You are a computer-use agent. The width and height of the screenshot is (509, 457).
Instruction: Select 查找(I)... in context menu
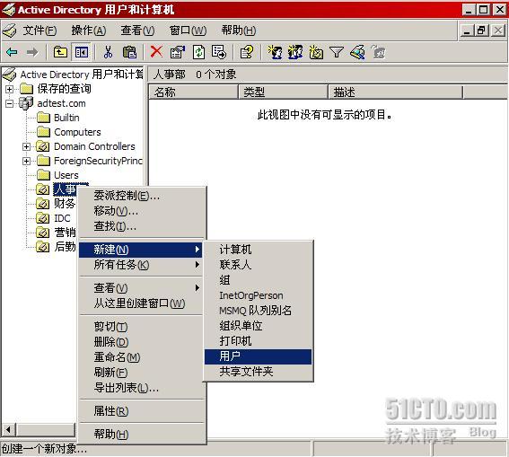pyautogui.click(x=141, y=226)
